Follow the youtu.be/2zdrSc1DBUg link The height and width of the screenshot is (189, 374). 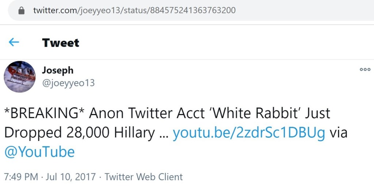pyautogui.click(x=249, y=133)
